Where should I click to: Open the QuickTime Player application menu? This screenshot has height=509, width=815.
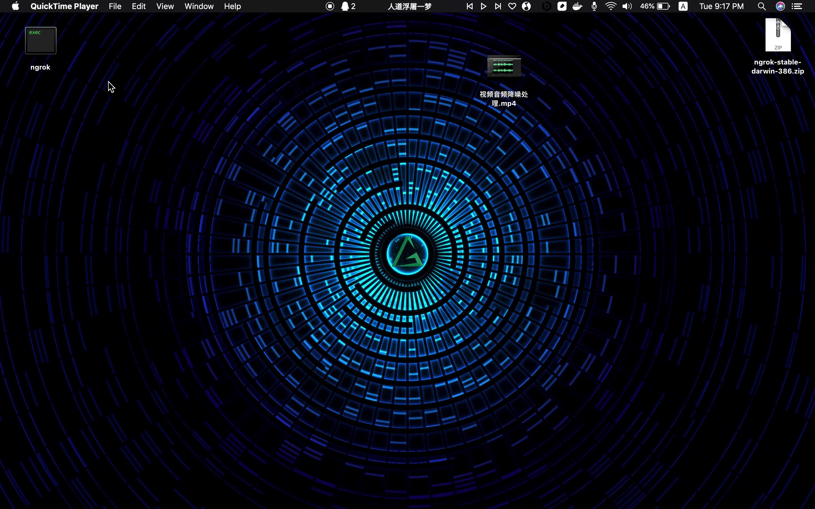pos(64,7)
